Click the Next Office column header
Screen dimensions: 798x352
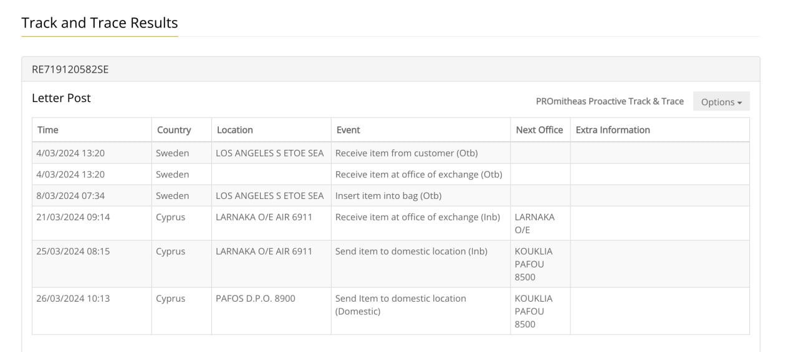(x=539, y=130)
